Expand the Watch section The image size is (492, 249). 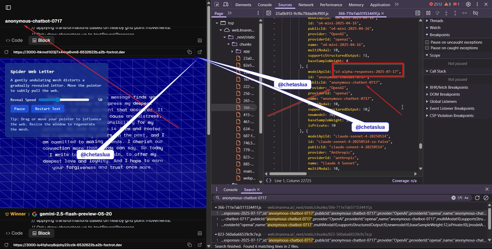pyautogui.click(x=435, y=28)
